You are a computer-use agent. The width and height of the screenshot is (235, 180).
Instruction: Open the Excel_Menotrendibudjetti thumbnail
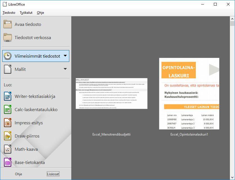click(x=112, y=93)
